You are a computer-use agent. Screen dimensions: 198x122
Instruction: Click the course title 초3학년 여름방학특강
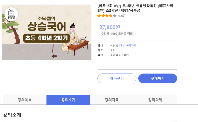tap(136, 8)
